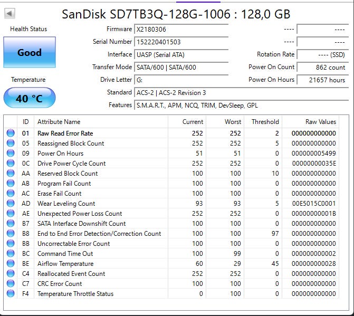Click the Airflow Temperature threshold value 45

click(275, 264)
